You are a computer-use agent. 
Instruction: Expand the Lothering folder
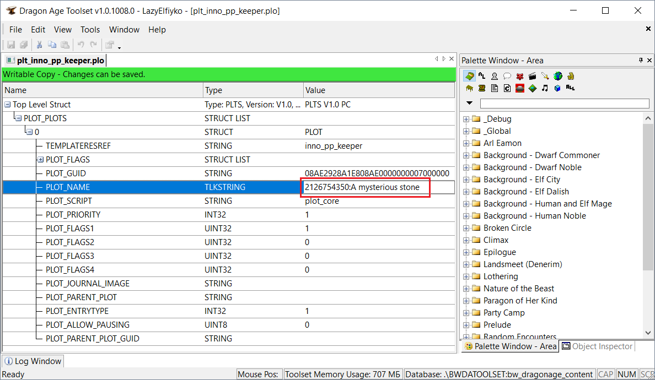[x=466, y=276]
